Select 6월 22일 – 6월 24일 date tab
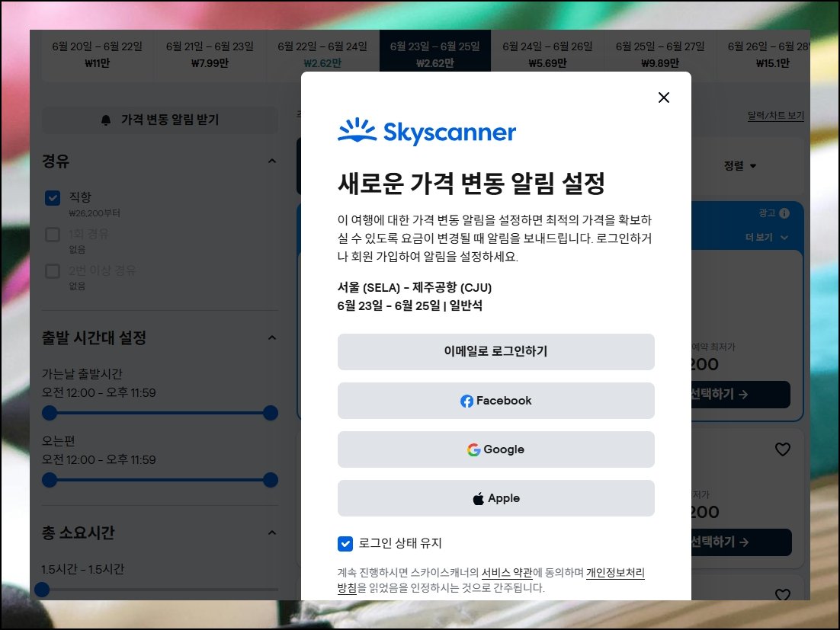Image resolution: width=840 pixels, height=630 pixels. (x=322, y=55)
